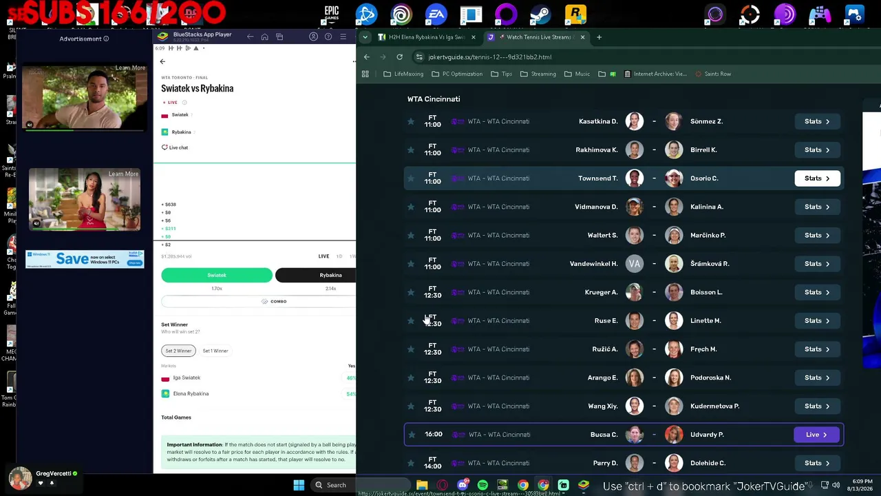Open Spotify from the taskbar

coord(482,485)
